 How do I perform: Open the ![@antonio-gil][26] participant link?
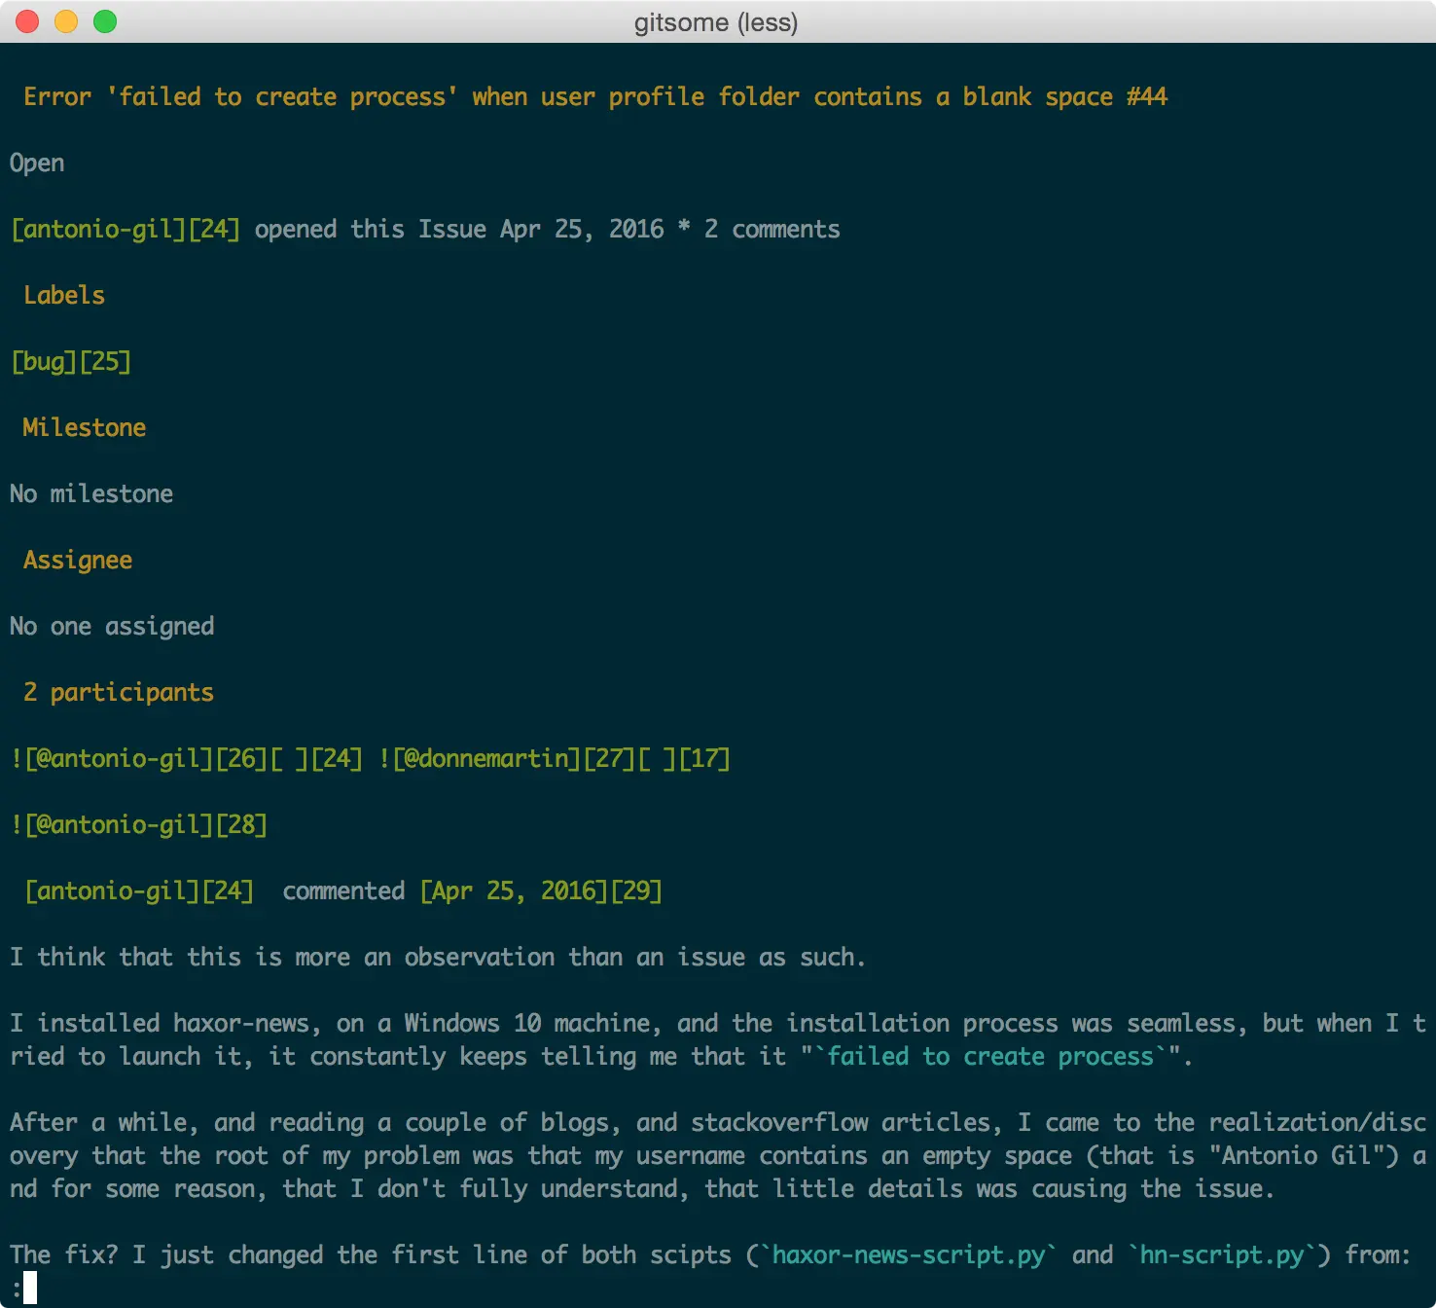point(139,759)
